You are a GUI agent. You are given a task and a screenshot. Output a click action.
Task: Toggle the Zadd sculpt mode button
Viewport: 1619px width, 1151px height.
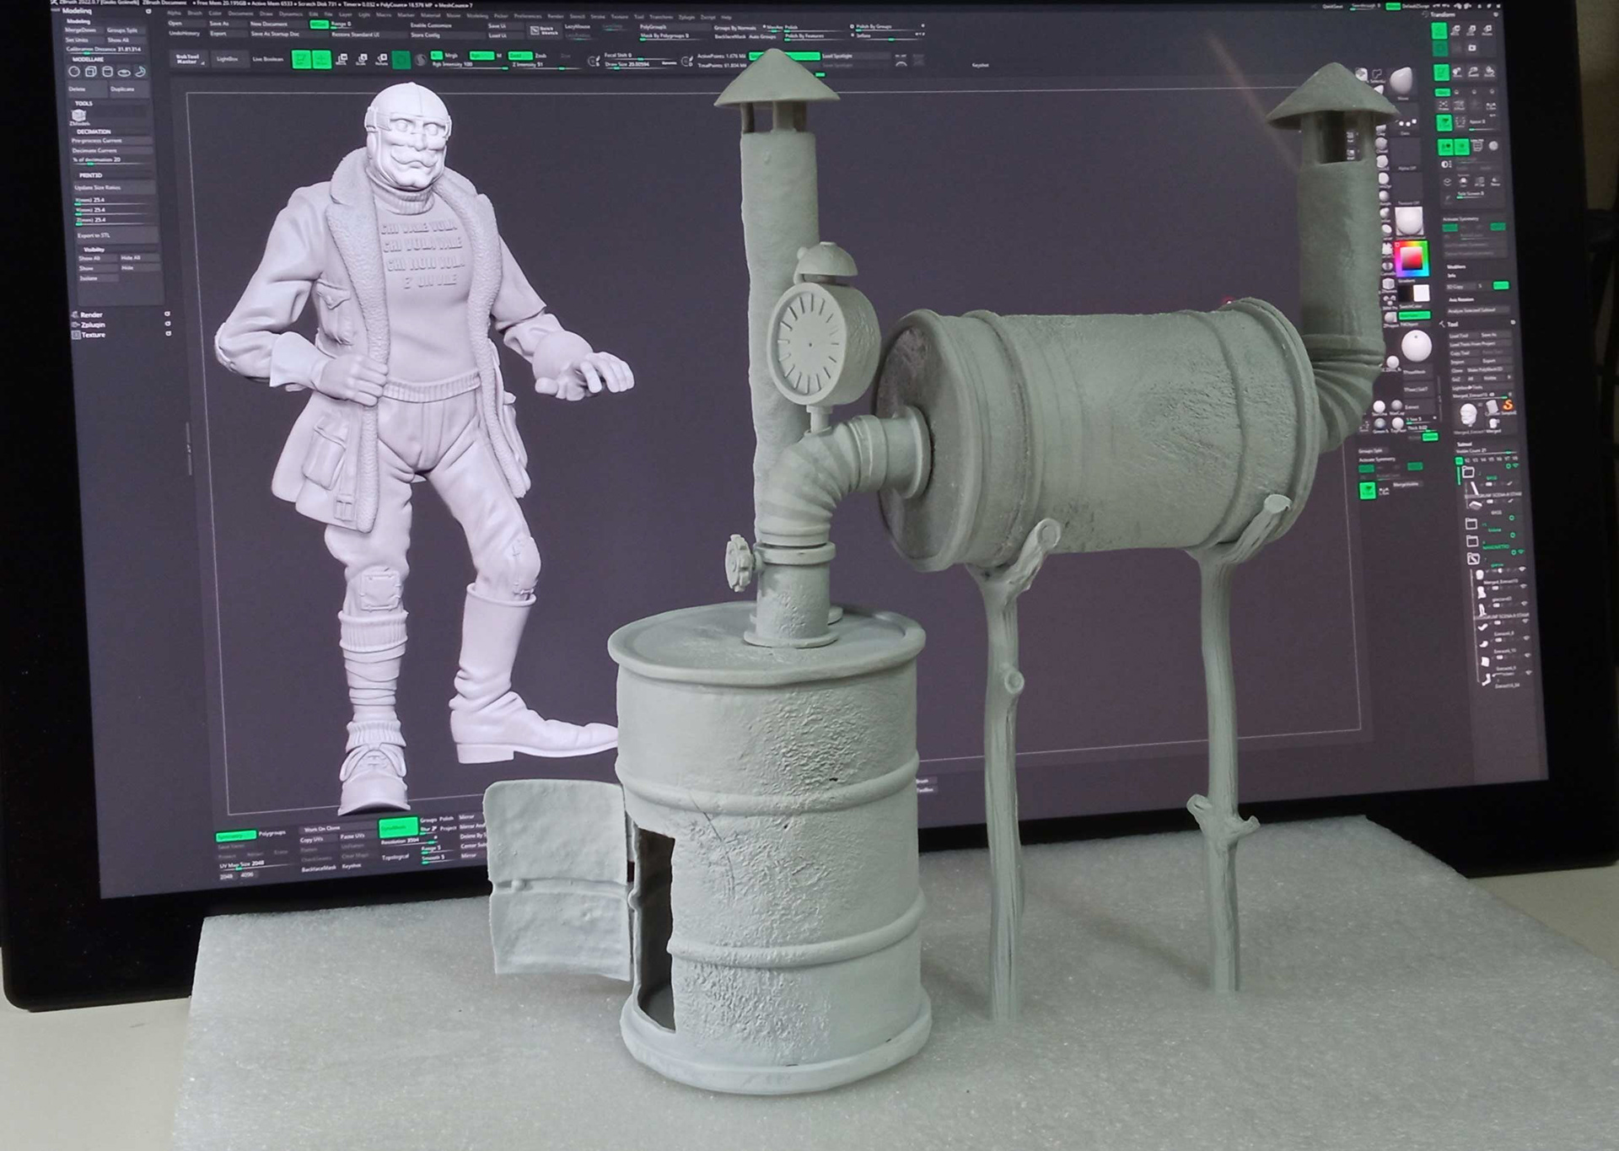click(x=519, y=56)
